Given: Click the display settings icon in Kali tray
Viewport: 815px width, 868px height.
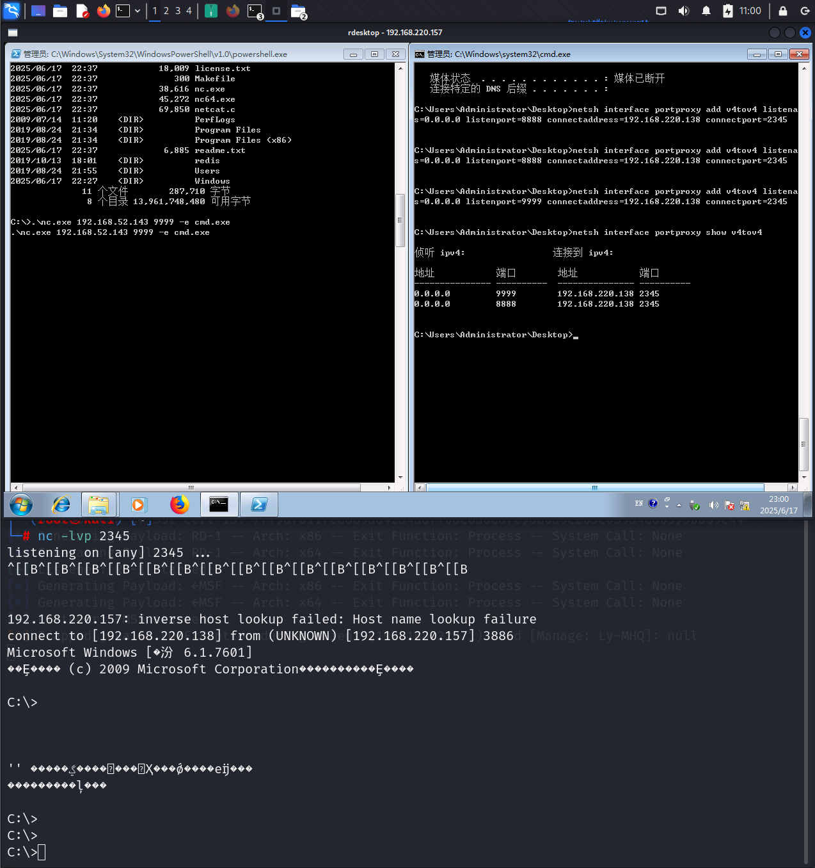Looking at the screenshot, I should 661,11.
